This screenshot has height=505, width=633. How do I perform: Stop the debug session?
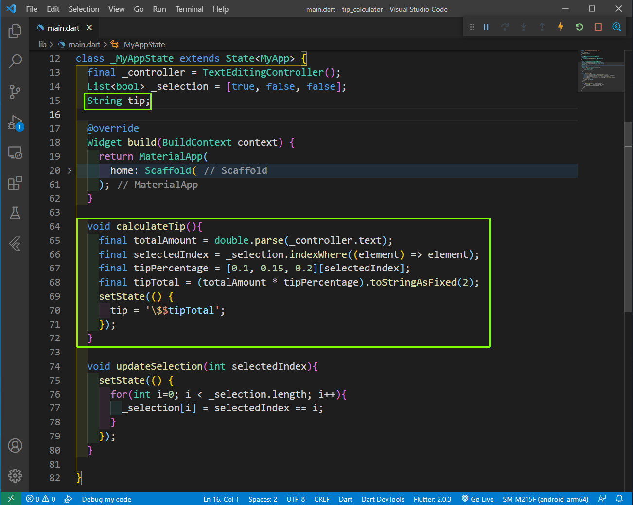coord(598,27)
